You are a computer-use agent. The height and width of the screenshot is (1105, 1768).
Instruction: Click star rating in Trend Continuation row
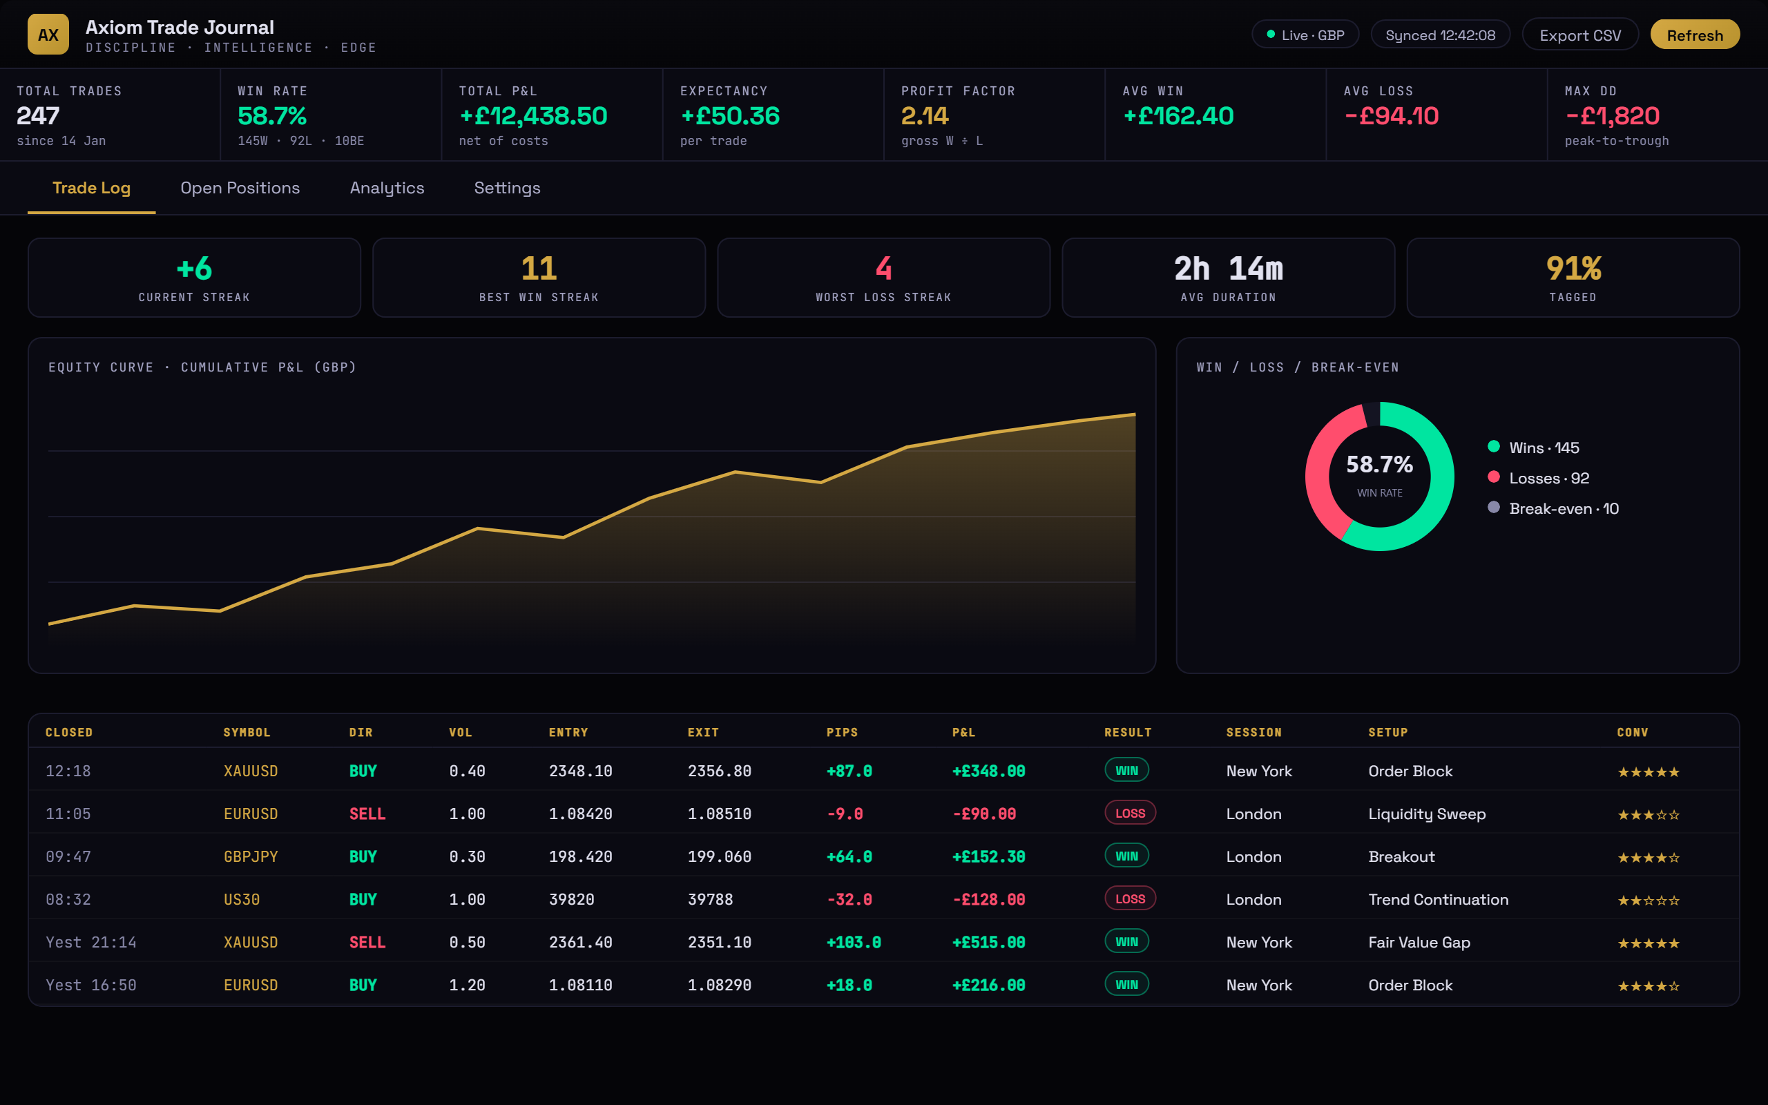point(1649,901)
